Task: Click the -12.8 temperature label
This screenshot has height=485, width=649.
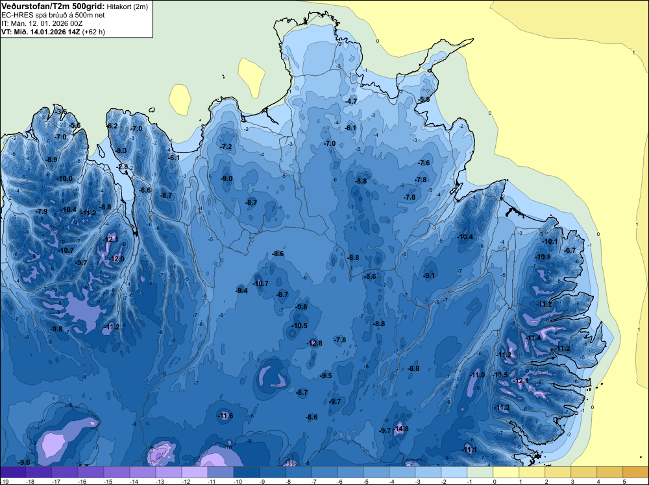Action: [314, 343]
